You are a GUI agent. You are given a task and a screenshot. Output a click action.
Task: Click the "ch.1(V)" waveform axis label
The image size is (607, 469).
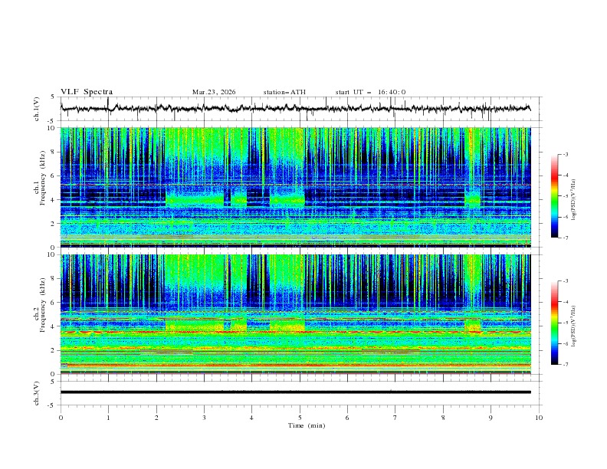37,109
